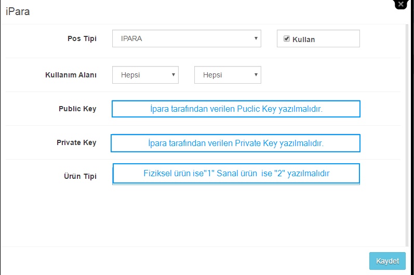The image size is (414, 275).
Task: Click the arrow icon of second Hepsi dropdown
Action: pyautogui.click(x=256, y=75)
